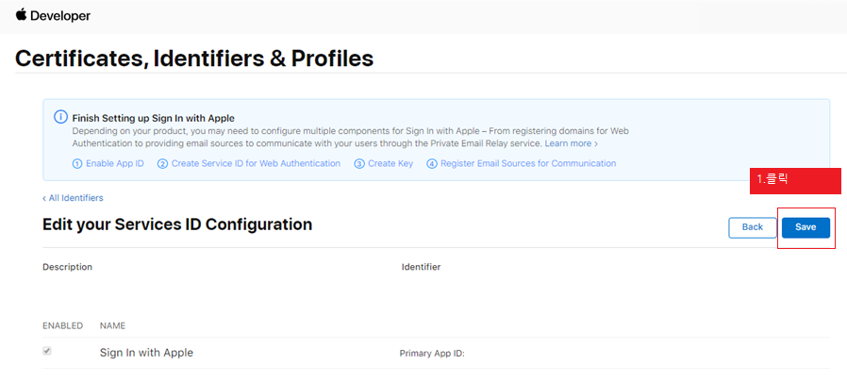Click the circled number 3 step icon
847x382 pixels.
359,164
